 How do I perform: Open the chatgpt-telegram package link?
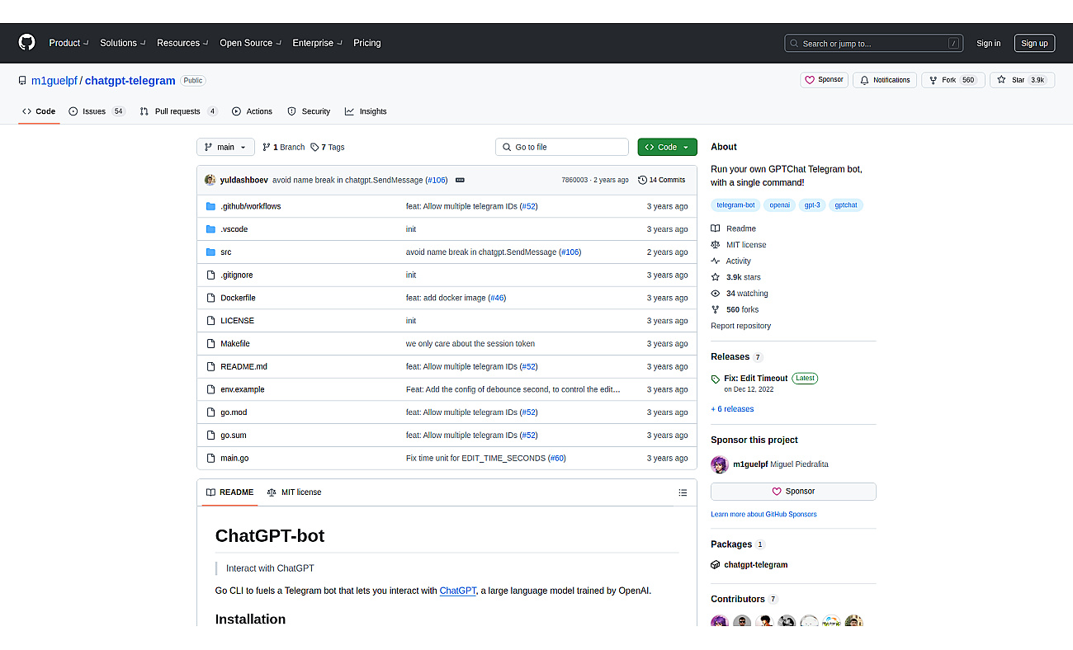756,565
